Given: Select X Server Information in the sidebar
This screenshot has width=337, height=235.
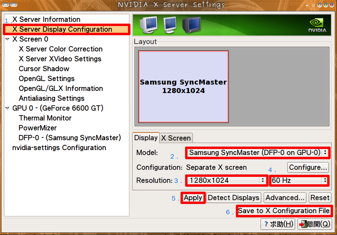Looking at the screenshot, I should (x=46, y=19).
